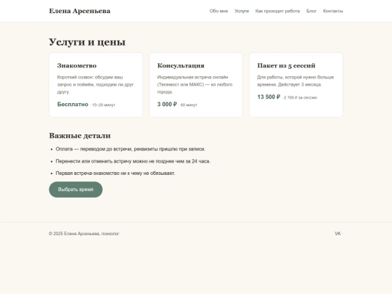Click the Для работы, которой нужно description

295,81
